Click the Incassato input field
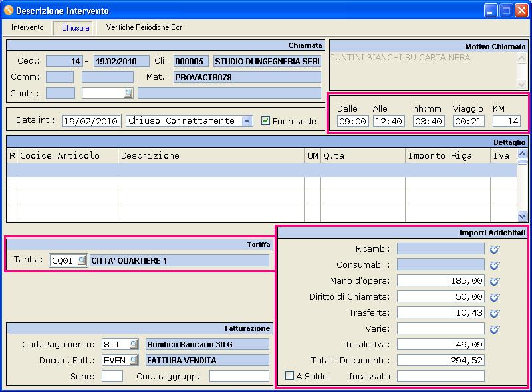This screenshot has width=532, height=392. click(x=441, y=376)
